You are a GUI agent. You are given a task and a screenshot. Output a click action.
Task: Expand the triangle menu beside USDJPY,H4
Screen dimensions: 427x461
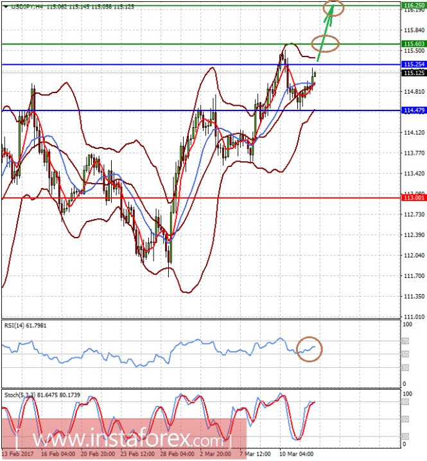(x=6, y=7)
